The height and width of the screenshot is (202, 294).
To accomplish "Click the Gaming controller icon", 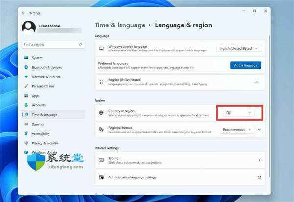I will (26, 124).
